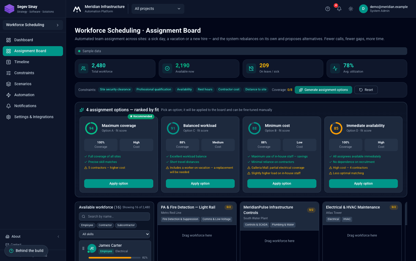Toggle the Contractor filter chip
The height and width of the screenshot is (261, 416).
[105, 225]
